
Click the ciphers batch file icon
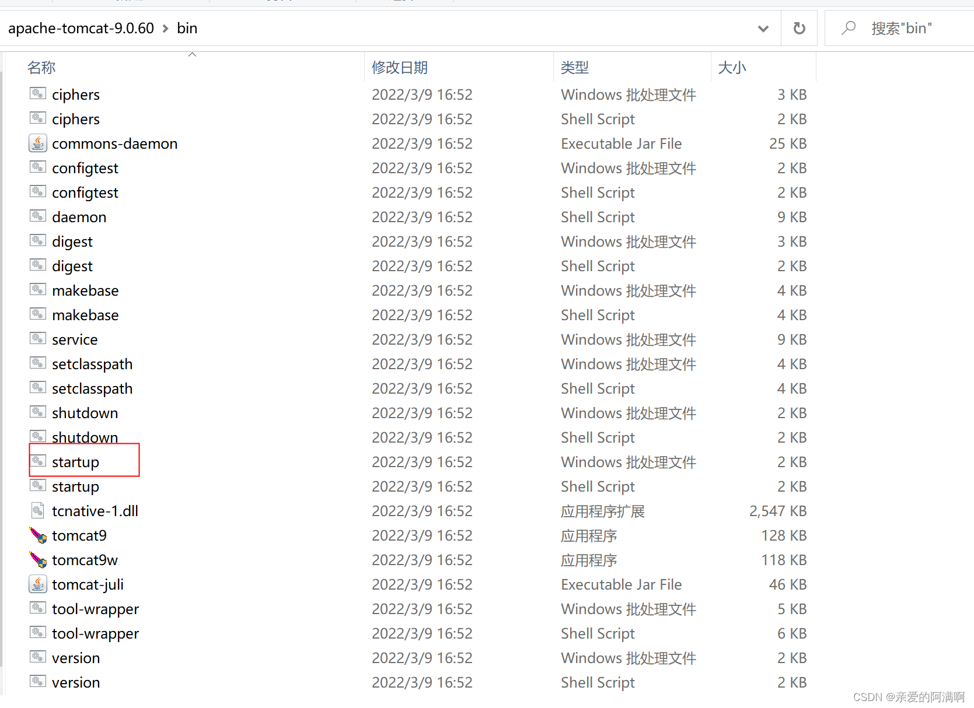tap(38, 93)
